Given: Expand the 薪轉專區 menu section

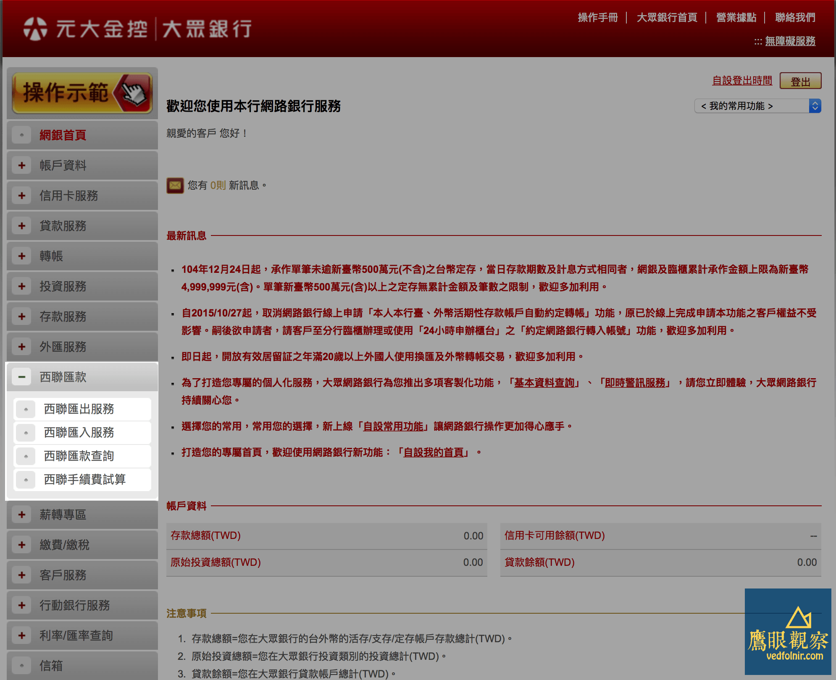Looking at the screenshot, I should tap(82, 515).
